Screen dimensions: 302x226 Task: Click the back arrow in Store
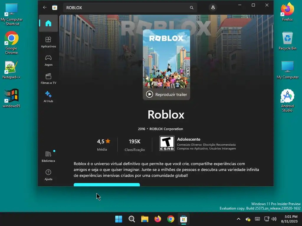click(45, 7)
